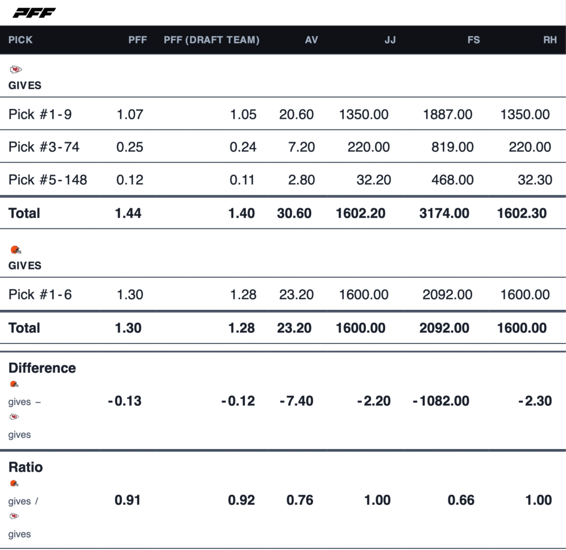Screen dimensions: 566x550
Task: Click the Browns helmet above second GIVES
Action: [x=15, y=250]
